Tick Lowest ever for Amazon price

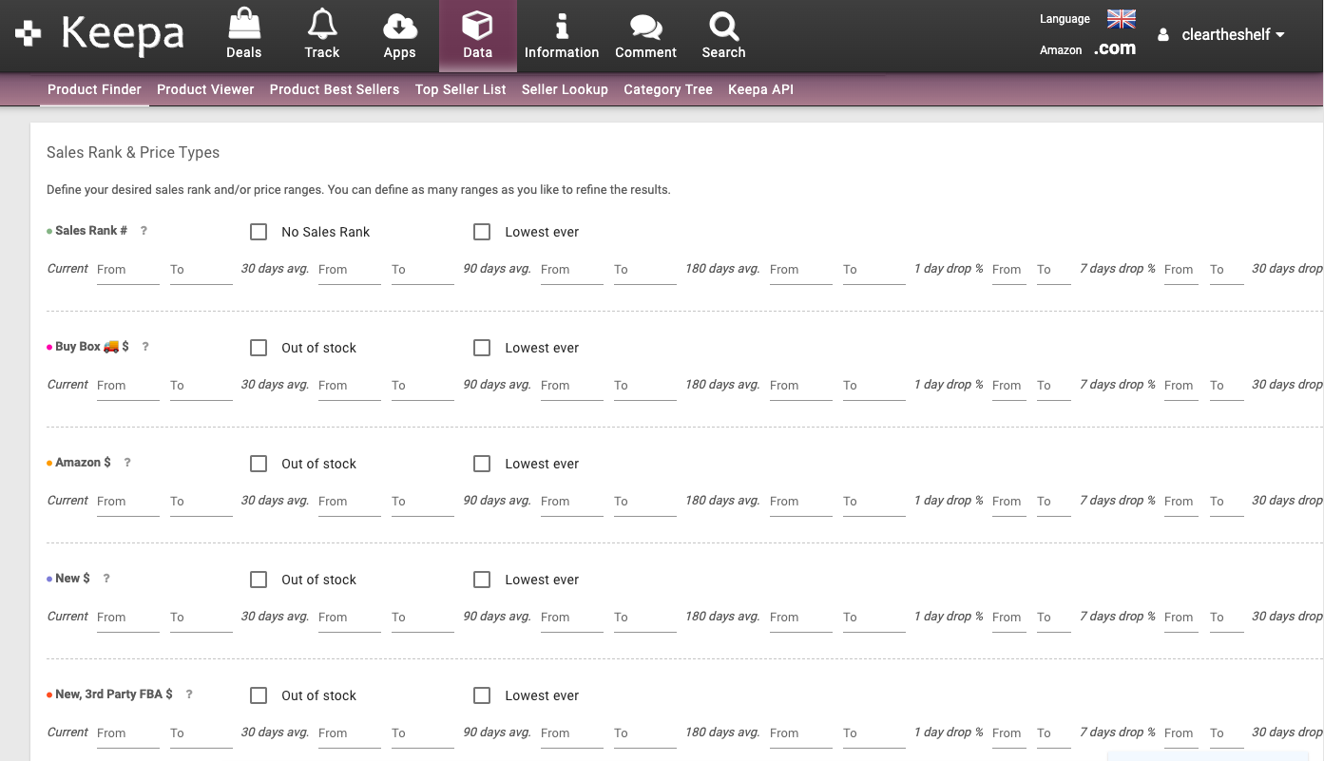482,464
